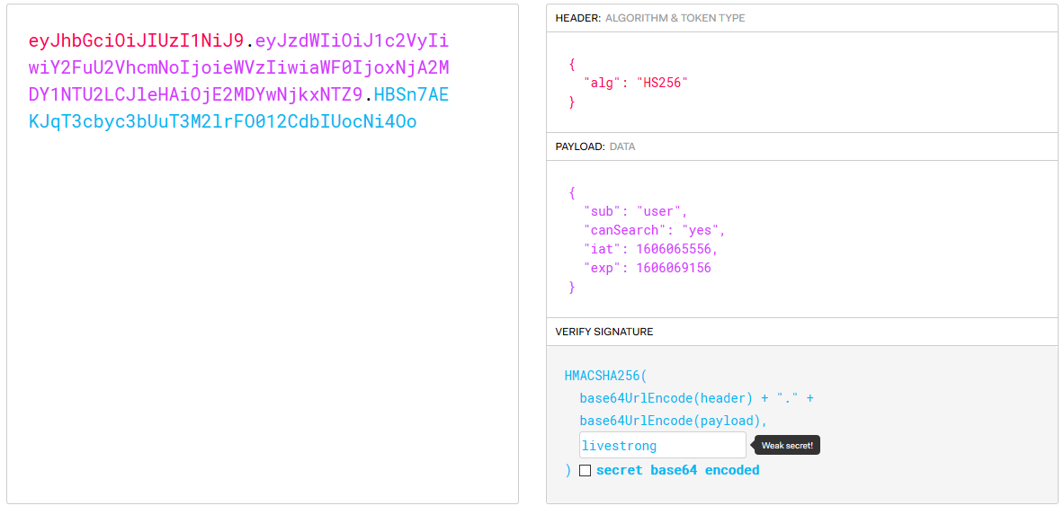Click the blue signature segment of encoded token

click(223, 121)
